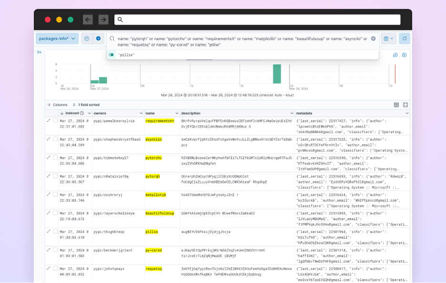Expand the matpllotib row details
Viewport: 446px width, 283px height.
click(48, 194)
